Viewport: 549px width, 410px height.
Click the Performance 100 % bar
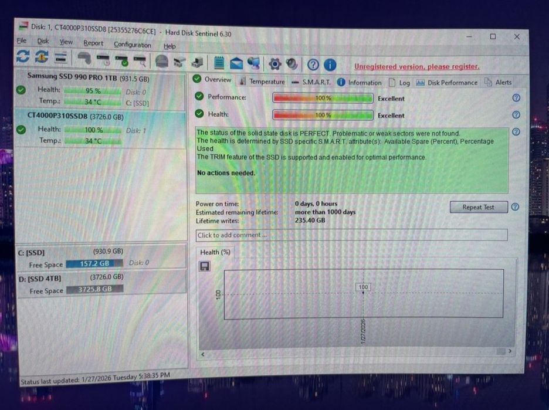point(323,98)
